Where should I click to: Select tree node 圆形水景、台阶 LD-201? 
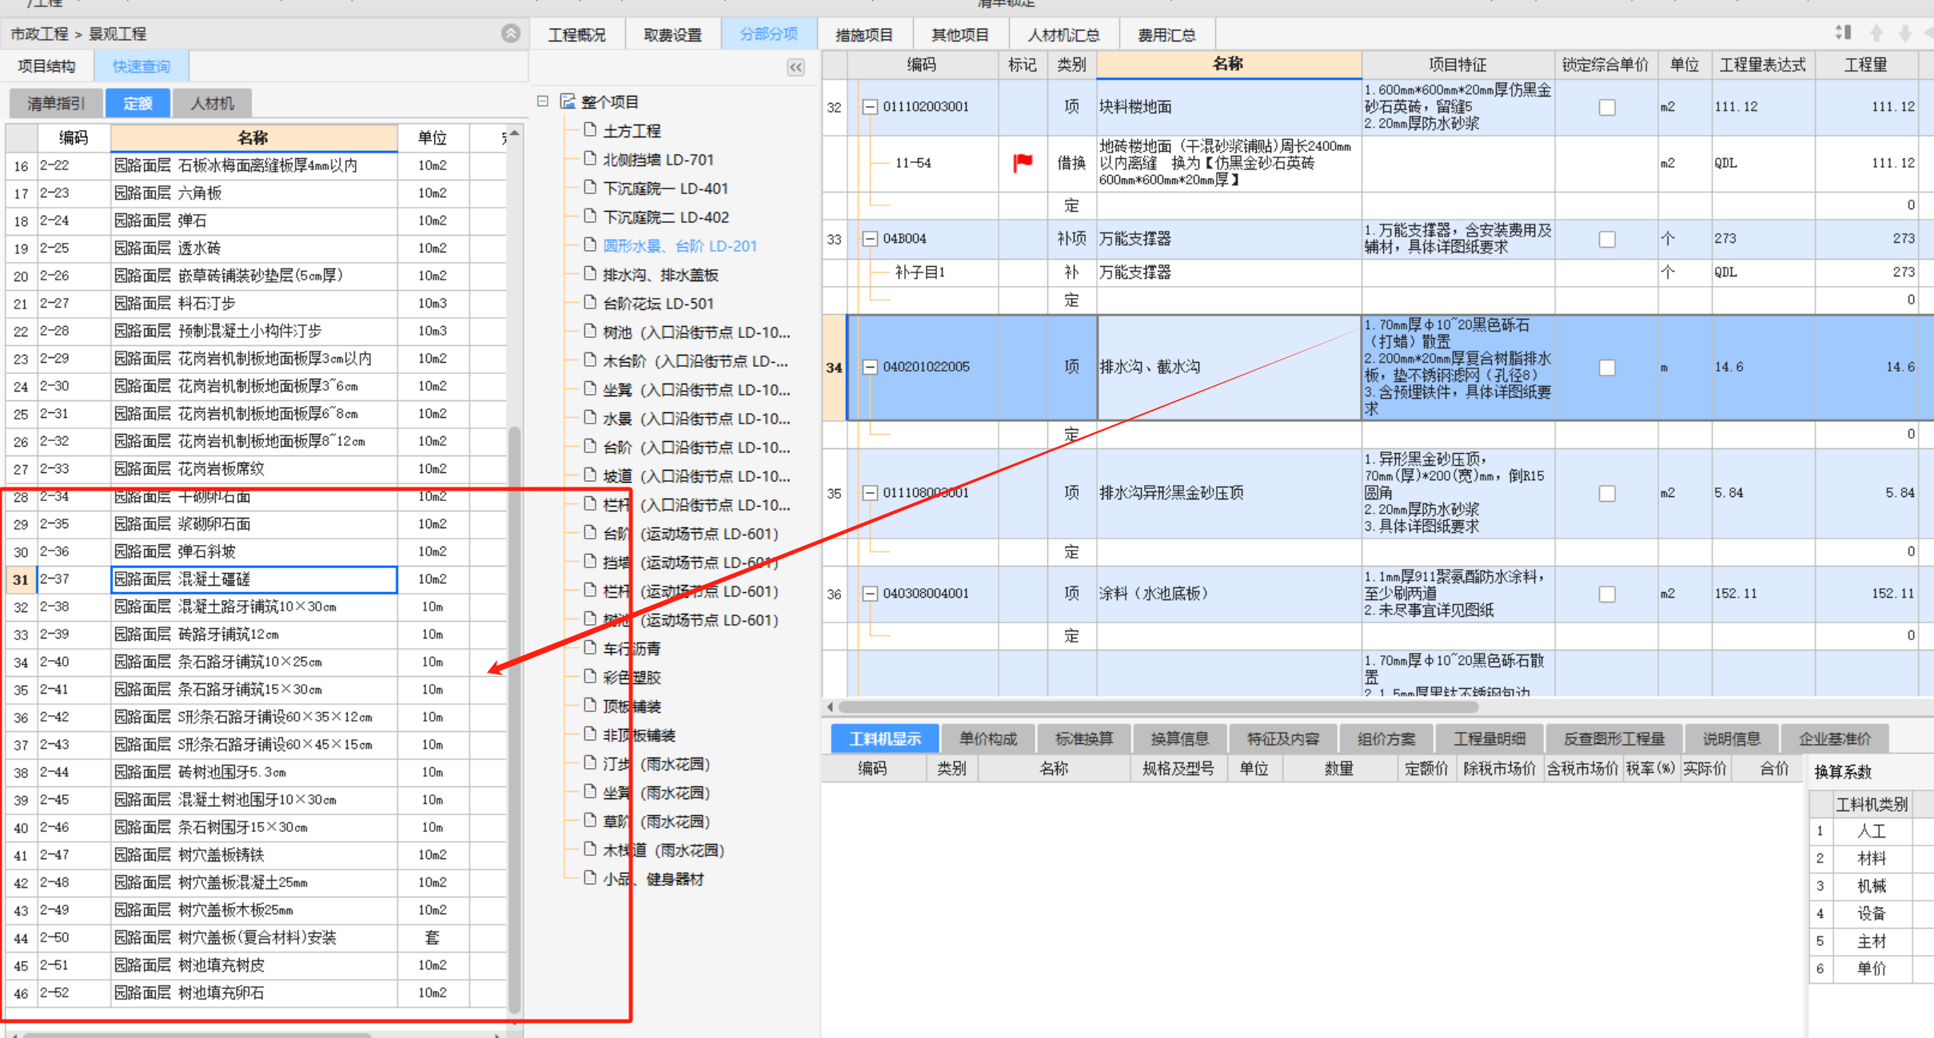click(x=680, y=245)
